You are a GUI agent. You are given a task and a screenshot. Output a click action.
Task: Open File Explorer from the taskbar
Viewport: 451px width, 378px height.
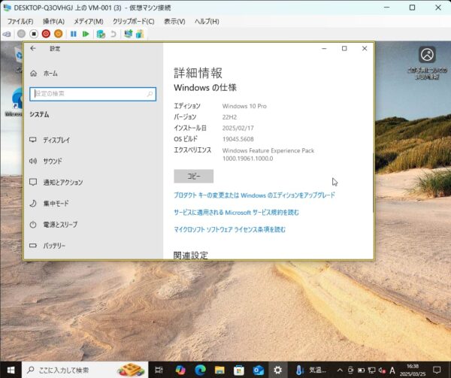coord(219,370)
